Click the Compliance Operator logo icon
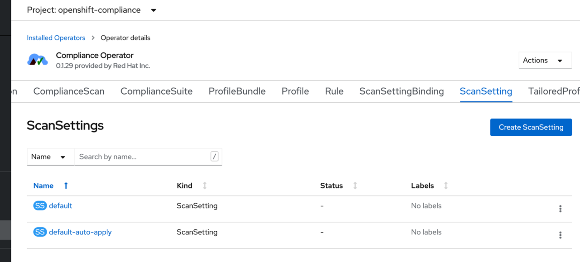 click(38, 60)
